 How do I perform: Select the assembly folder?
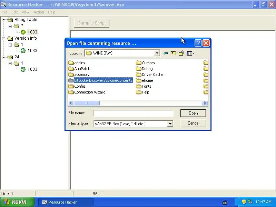point(79,75)
